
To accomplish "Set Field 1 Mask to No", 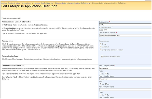I will click(x=106, y=73).
